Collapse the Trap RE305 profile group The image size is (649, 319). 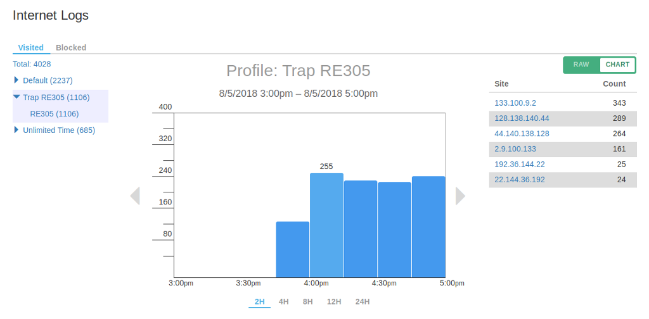pos(16,97)
